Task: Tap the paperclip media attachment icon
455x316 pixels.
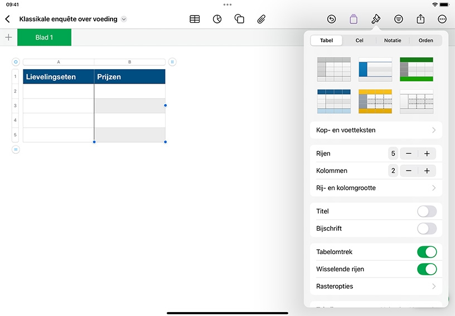Action: click(261, 19)
